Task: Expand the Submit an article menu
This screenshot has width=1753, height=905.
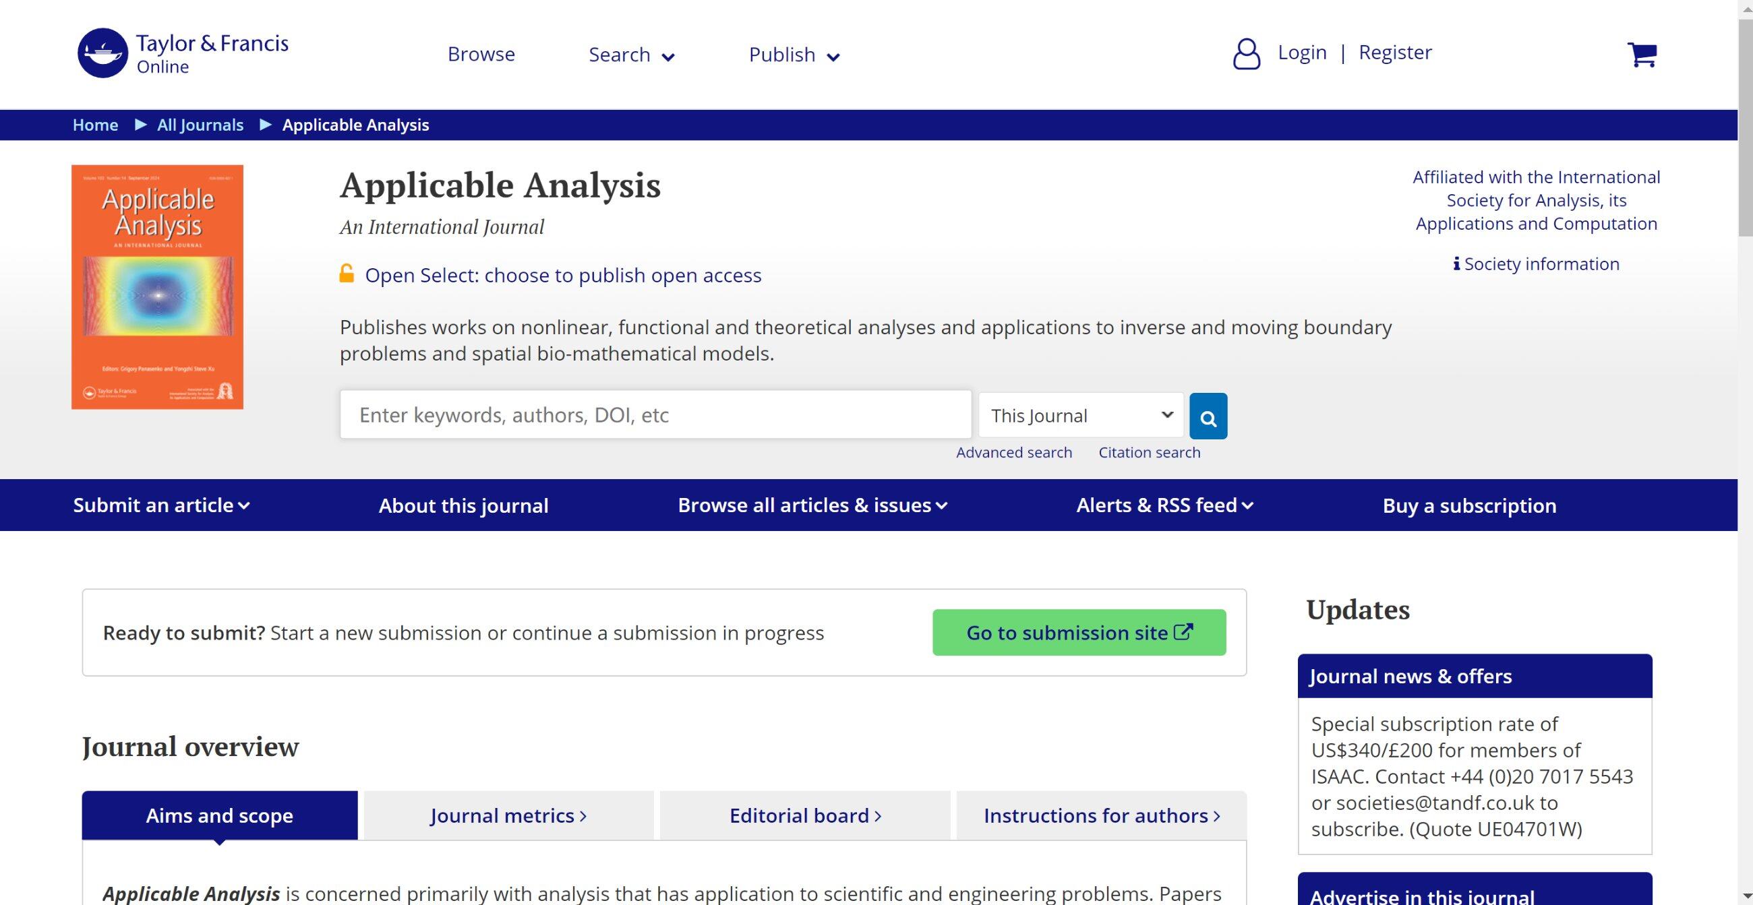Action: tap(161, 505)
